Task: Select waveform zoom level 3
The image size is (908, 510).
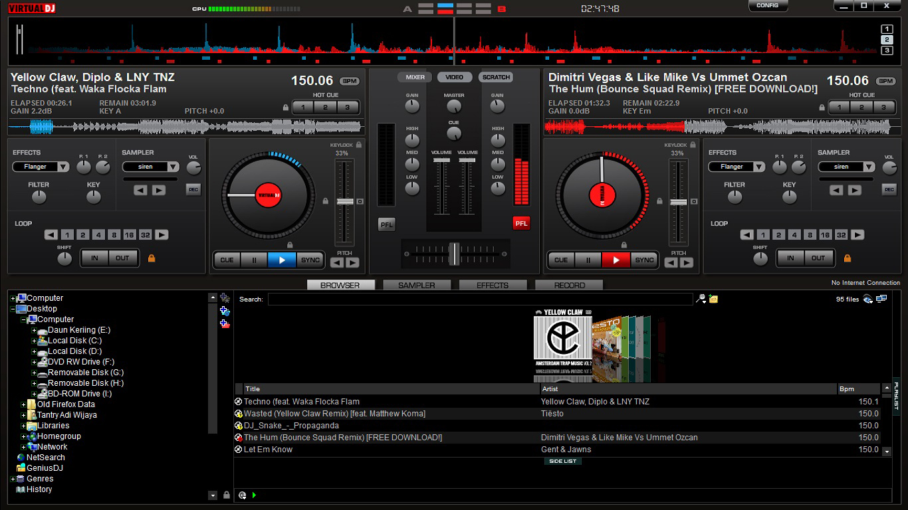Action: point(887,50)
